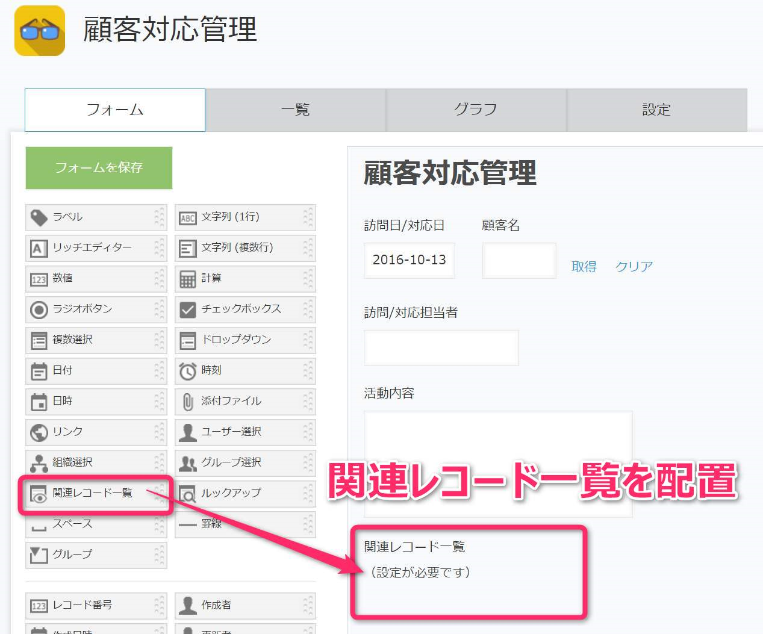This screenshot has height=634, width=763.
Task: Select the placed 関連レコード一覧 form field
Action: click(469, 571)
